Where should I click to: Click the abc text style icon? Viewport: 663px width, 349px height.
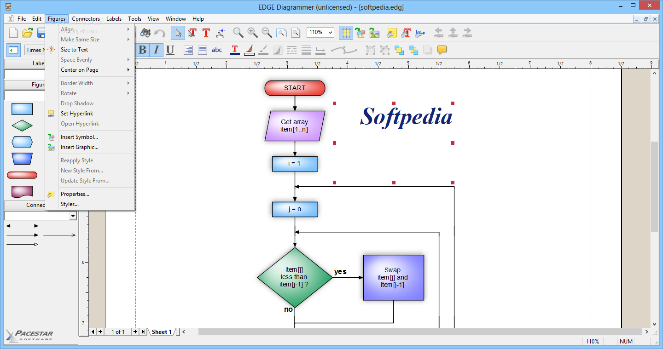point(217,50)
